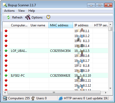Click the green status icon for LOF_UBAI

pos(6,51)
